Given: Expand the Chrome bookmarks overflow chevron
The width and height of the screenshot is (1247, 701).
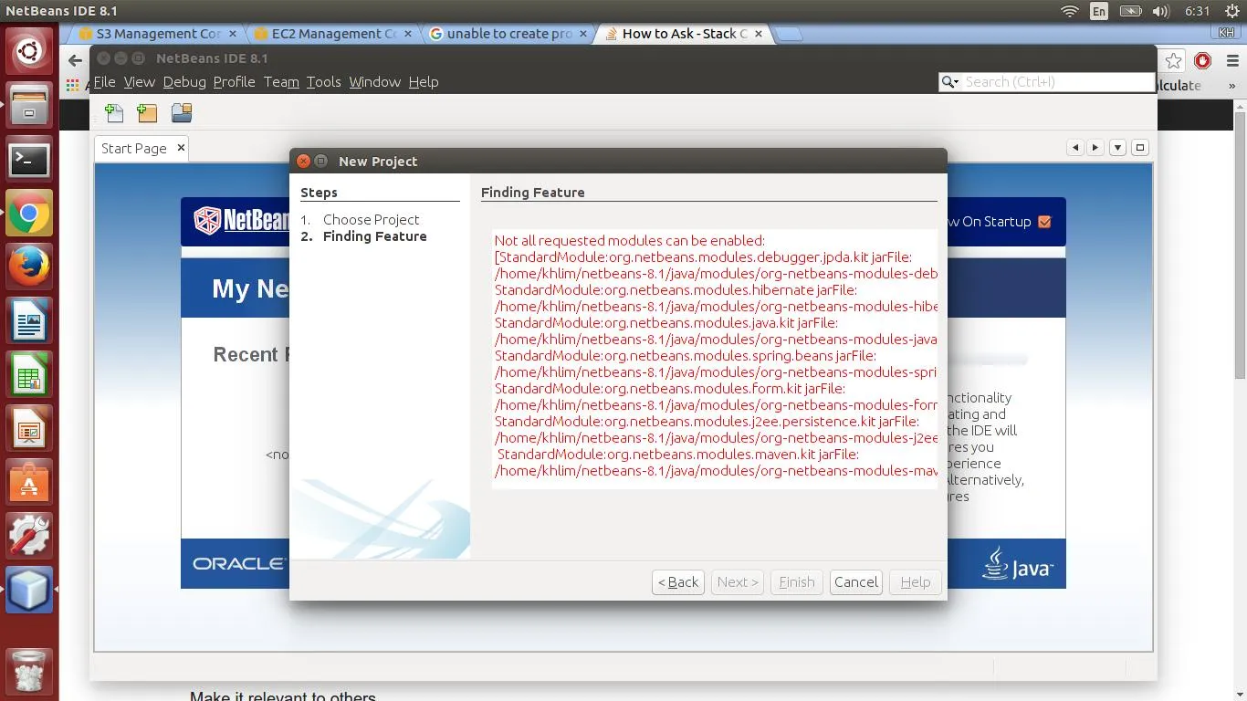Looking at the screenshot, I should click(x=1231, y=85).
